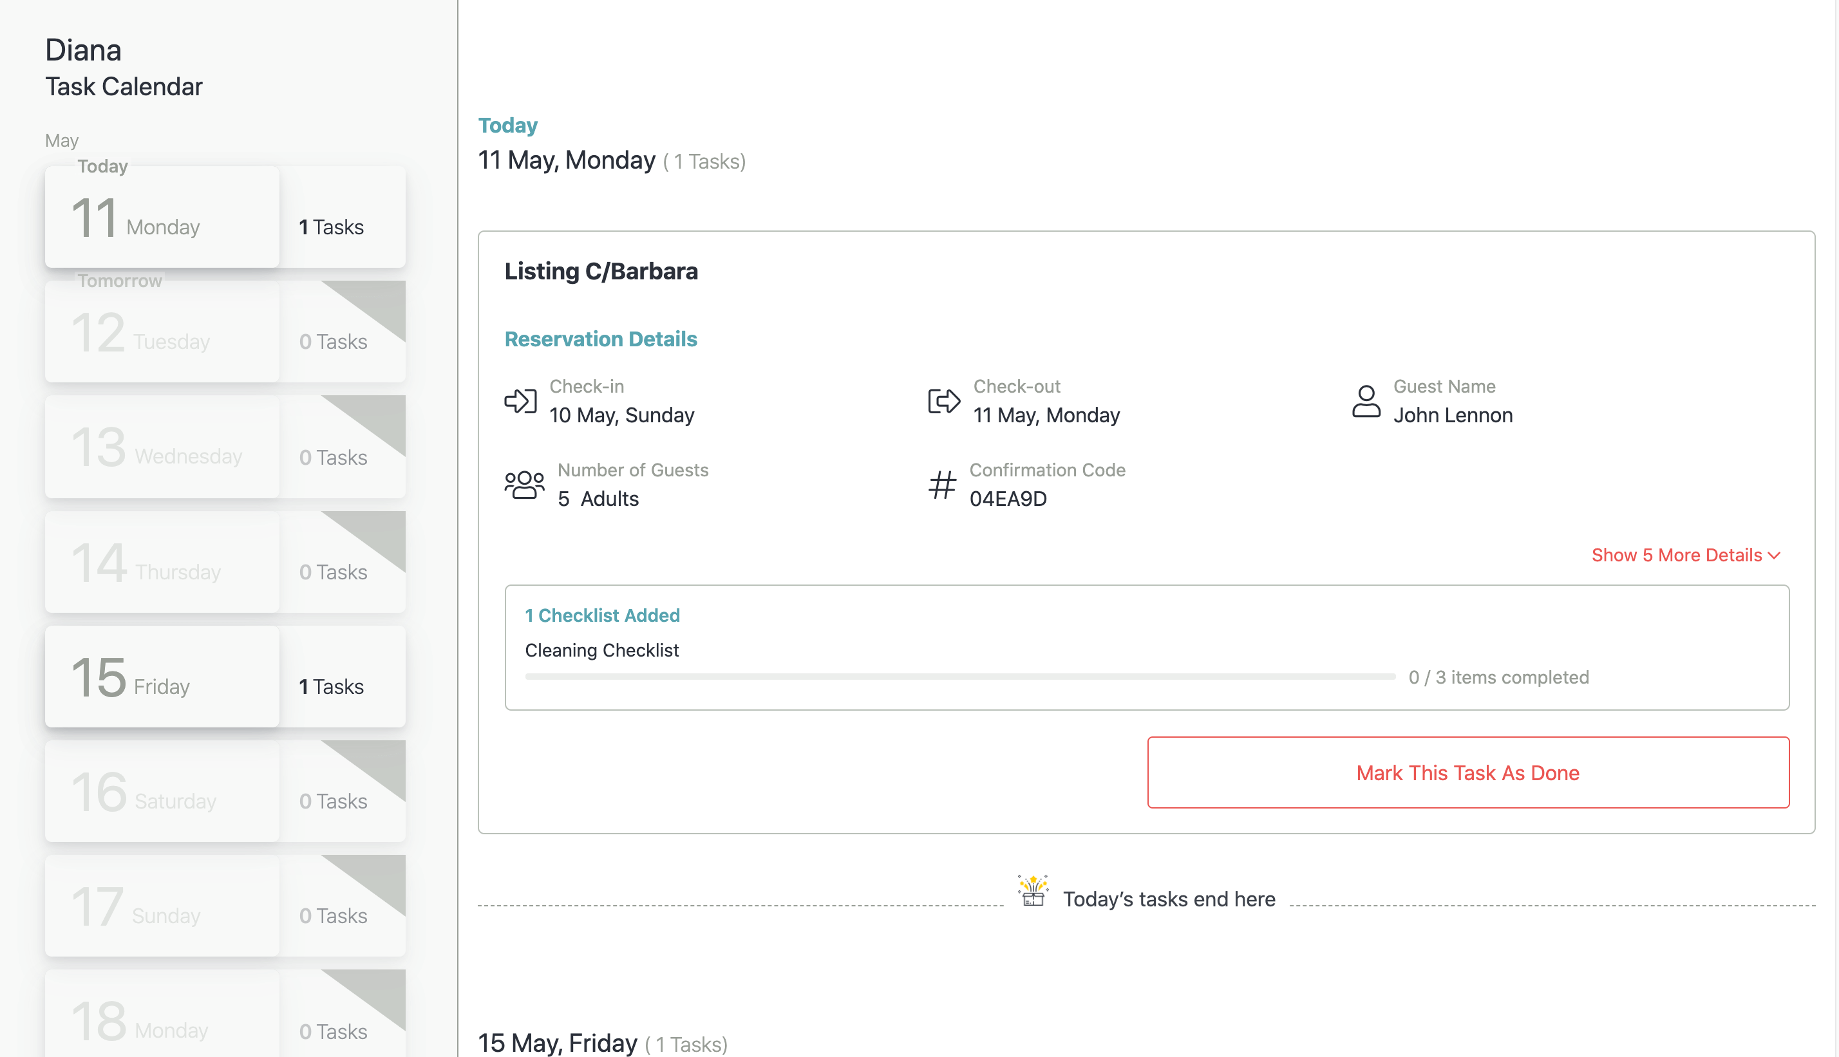The height and width of the screenshot is (1057, 1839).
Task: Open the Cleaning Checklist
Action: (602, 650)
